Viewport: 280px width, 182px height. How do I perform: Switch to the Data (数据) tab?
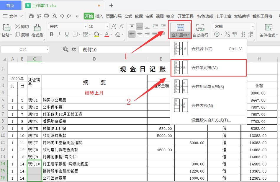click(139, 16)
